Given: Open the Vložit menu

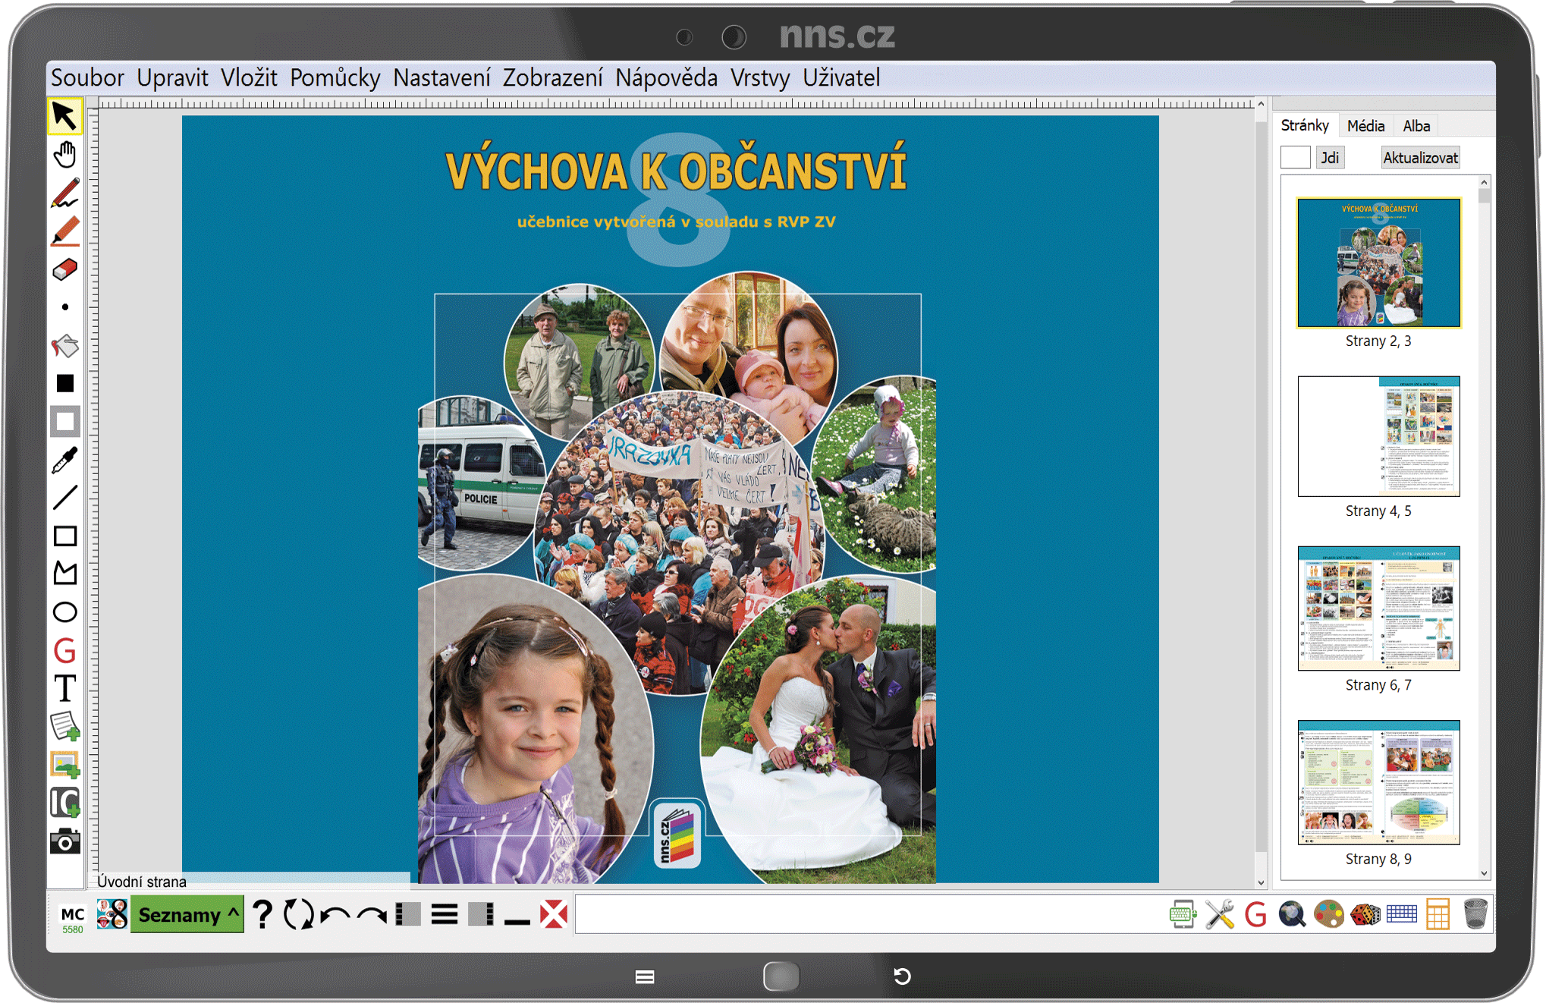Looking at the screenshot, I should (x=249, y=78).
